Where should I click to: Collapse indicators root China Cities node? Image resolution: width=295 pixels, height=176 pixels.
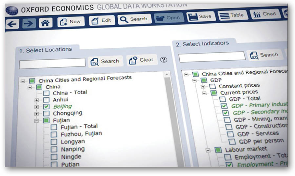(186, 74)
